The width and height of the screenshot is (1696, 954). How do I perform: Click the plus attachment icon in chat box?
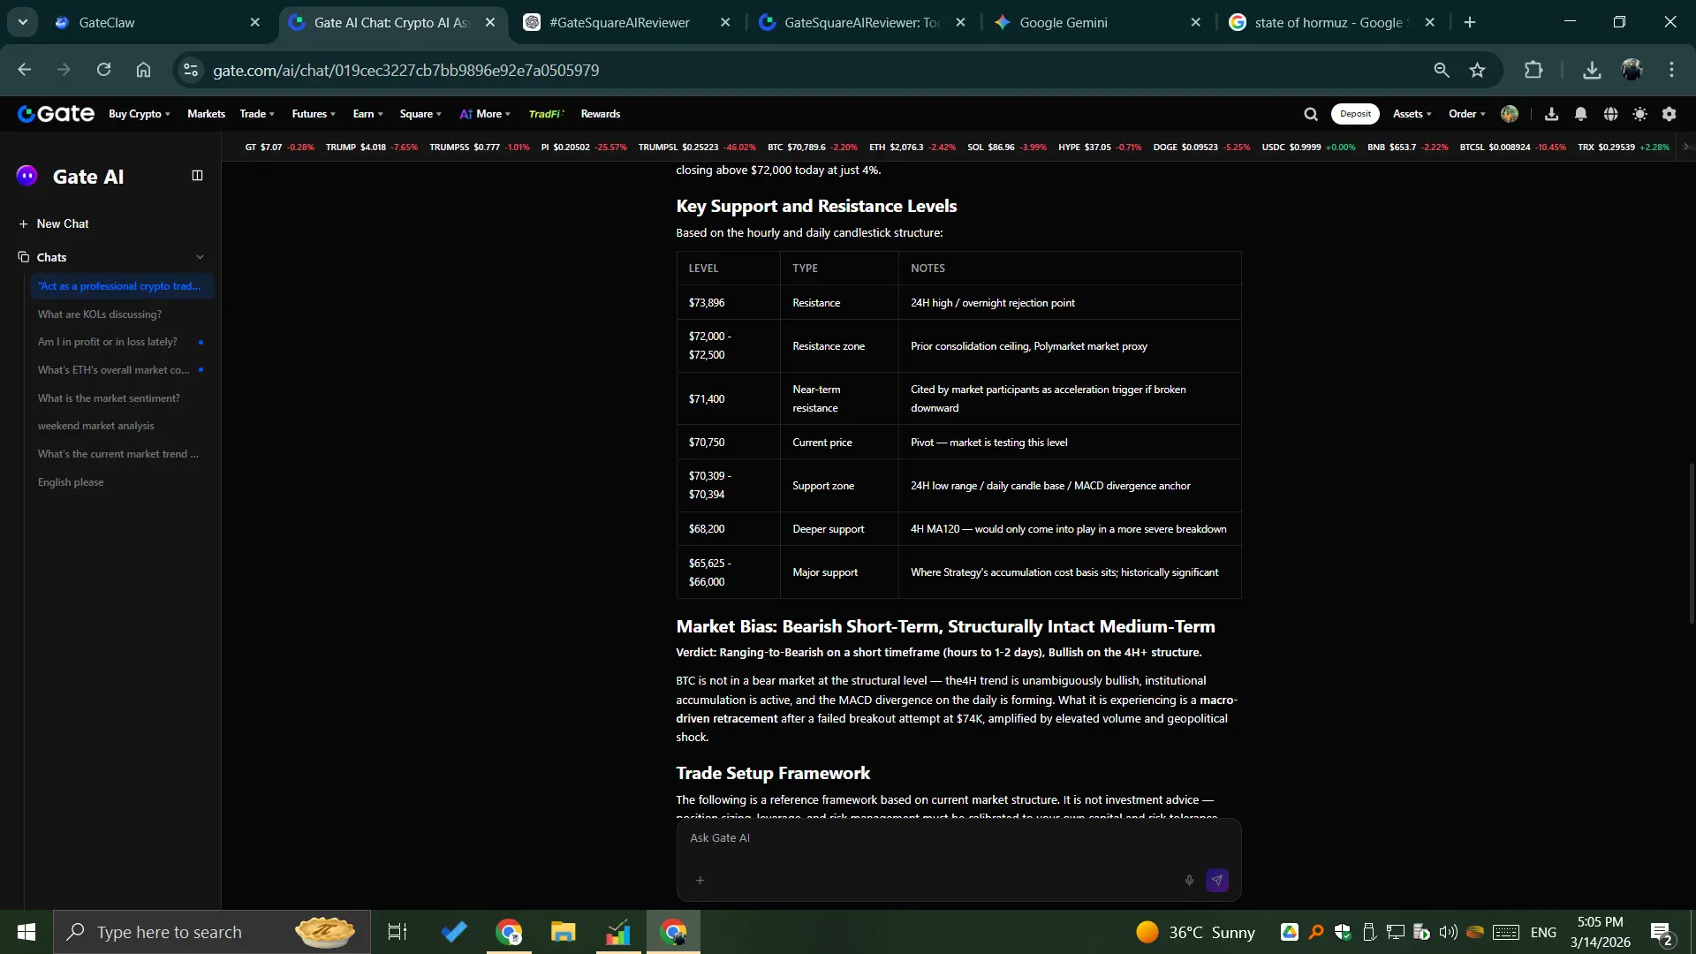pos(700,880)
